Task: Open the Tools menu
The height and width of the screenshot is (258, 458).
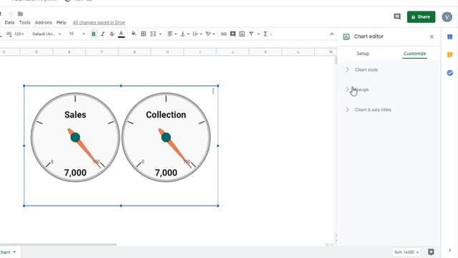Action: coord(24,22)
